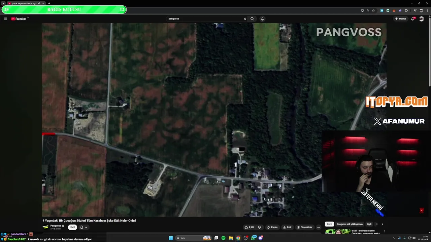The height and width of the screenshot is (242, 431).
Task: Open Google Chrome from the taskbar
Action: tap(238, 238)
